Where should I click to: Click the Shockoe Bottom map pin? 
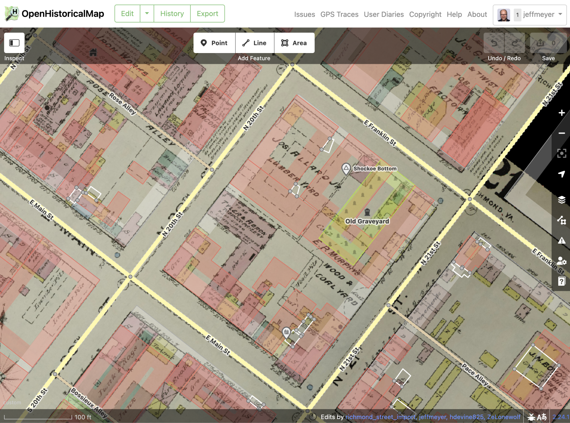(346, 169)
